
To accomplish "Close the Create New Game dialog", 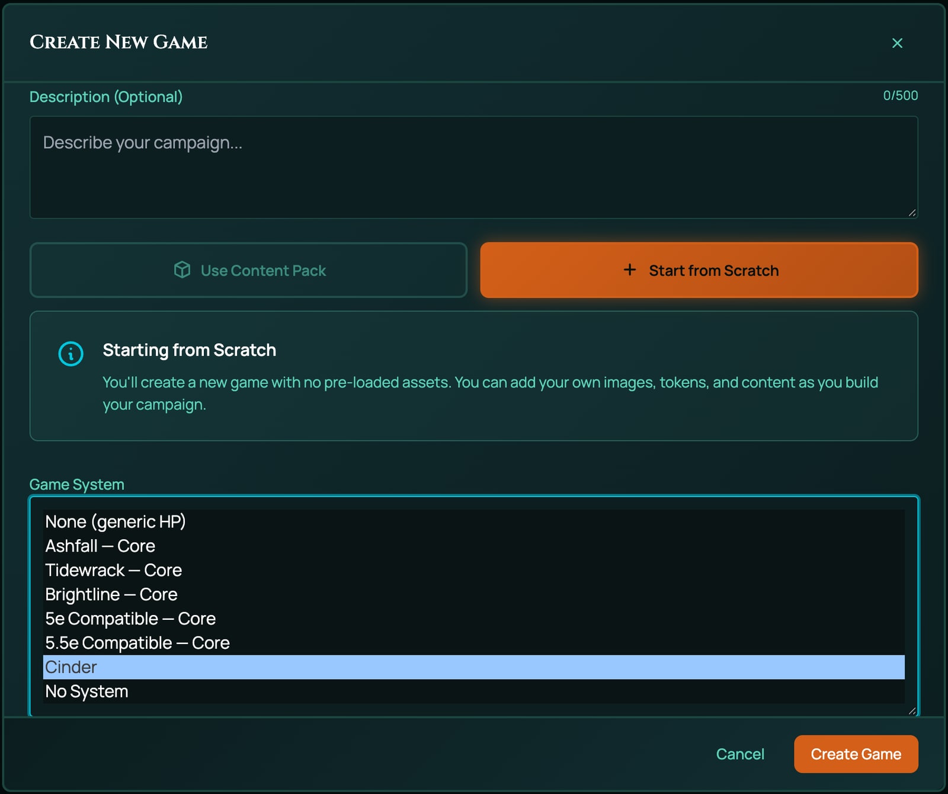I will tap(897, 43).
